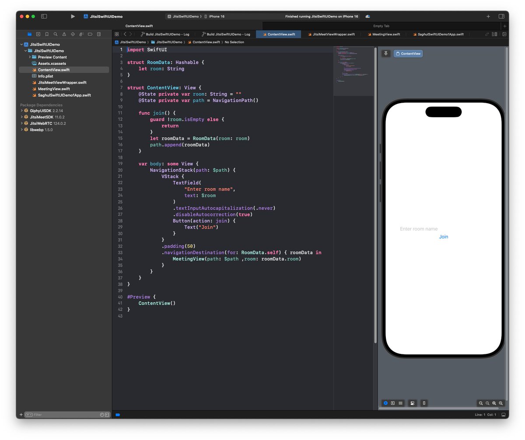Expand the JitsiMeetSDK package
The height and width of the screenshot is (440, 525).
coord(21,117)
